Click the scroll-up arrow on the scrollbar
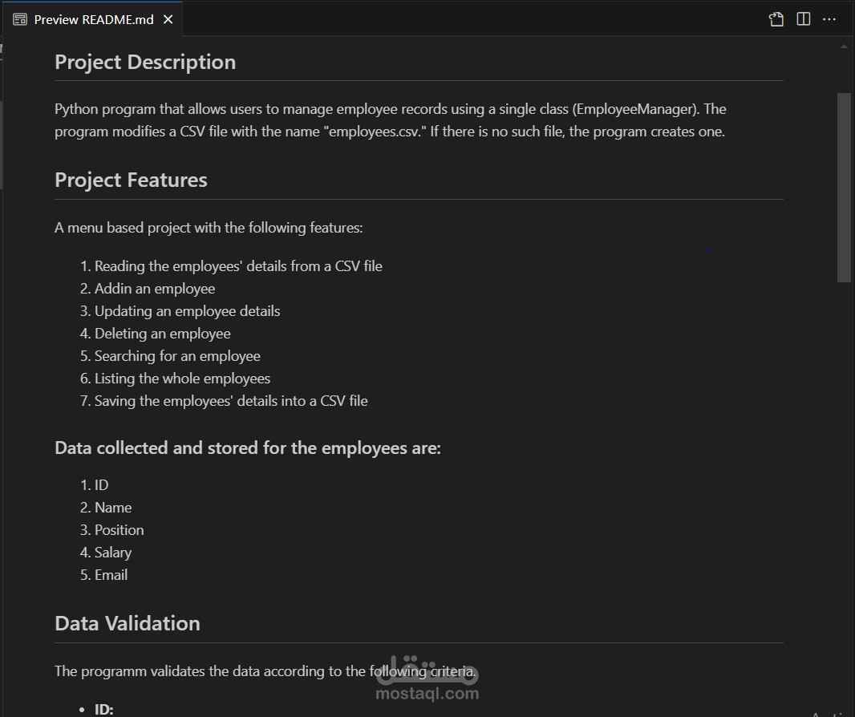 pos(844,47)
